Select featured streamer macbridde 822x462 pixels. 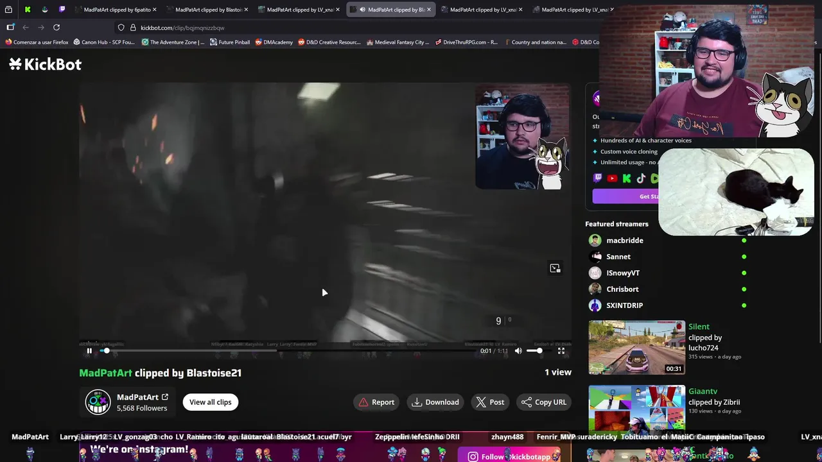625,241
